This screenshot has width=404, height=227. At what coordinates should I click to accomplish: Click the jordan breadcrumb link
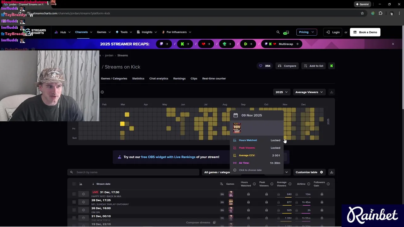click(109, 55)
